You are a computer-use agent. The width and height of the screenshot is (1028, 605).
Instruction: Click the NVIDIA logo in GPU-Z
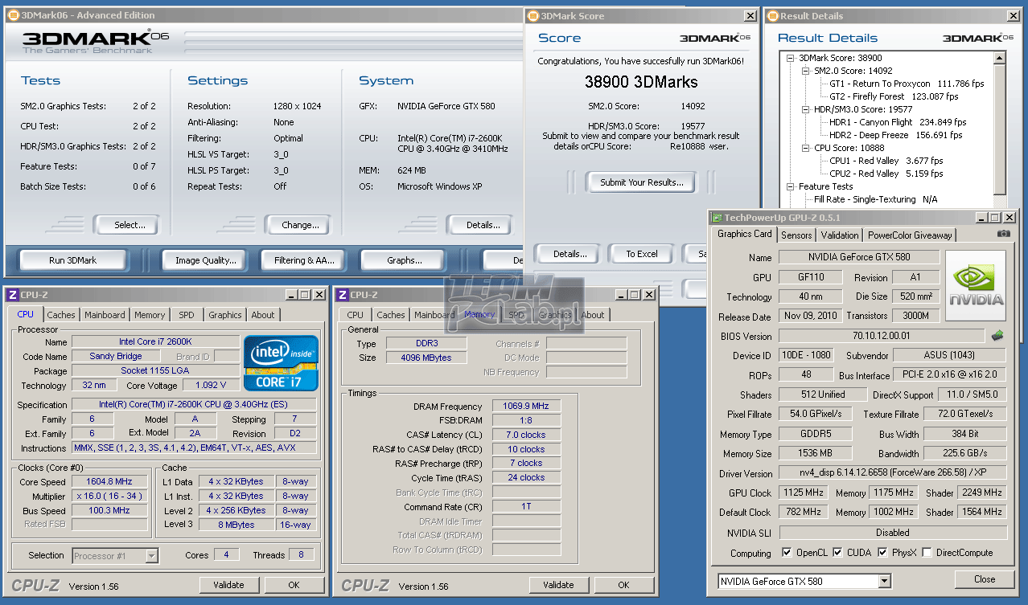pos(976,285)
